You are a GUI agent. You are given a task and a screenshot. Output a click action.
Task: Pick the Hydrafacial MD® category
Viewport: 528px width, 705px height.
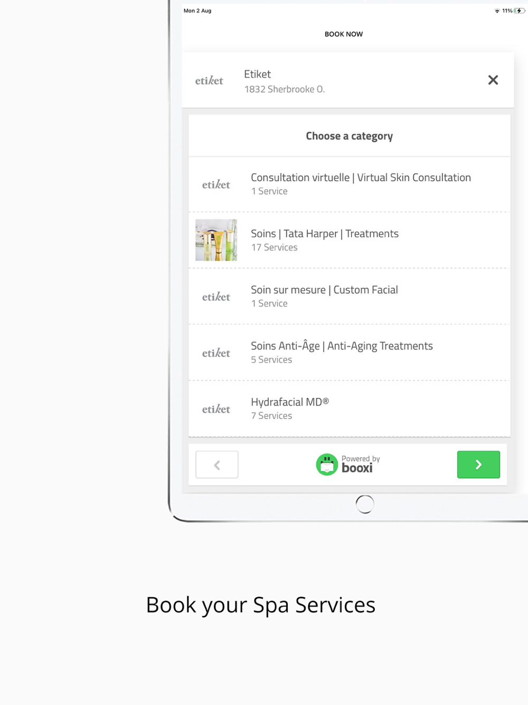tap(350, 409)
